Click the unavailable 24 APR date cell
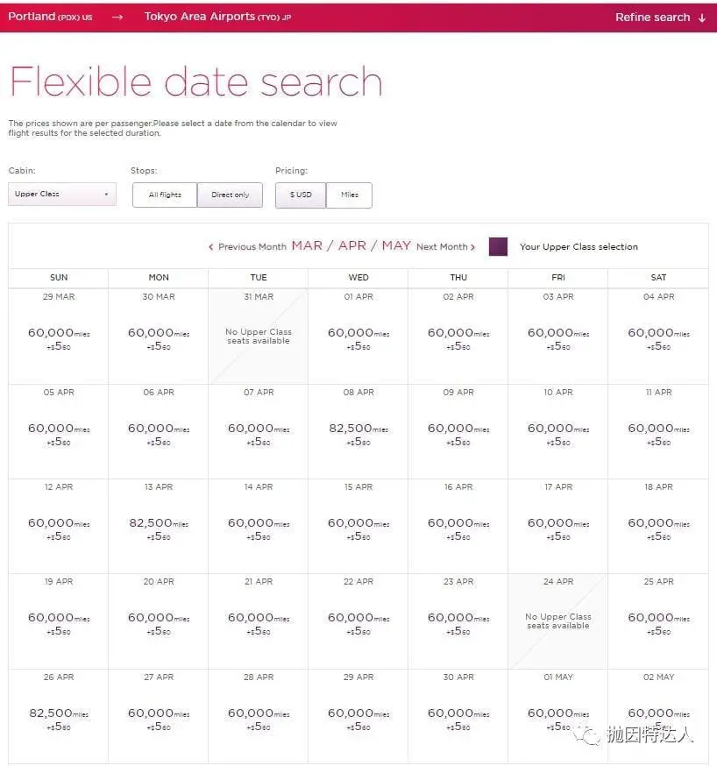Viewport: 717px width, 766px height. [x=558, y=621]
